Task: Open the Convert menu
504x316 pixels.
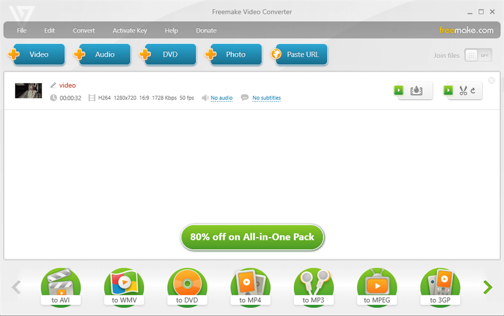Action: pos(84,30)
